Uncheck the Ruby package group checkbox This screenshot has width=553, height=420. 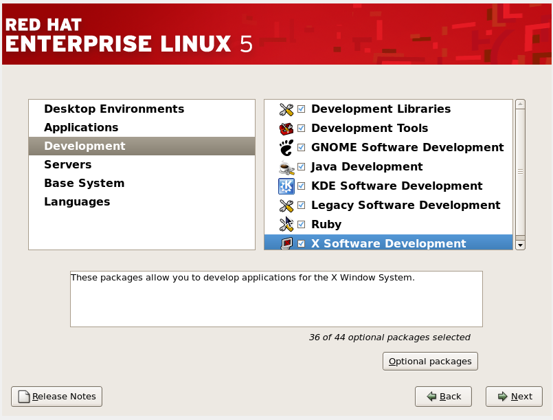click(x=301, y=224)
